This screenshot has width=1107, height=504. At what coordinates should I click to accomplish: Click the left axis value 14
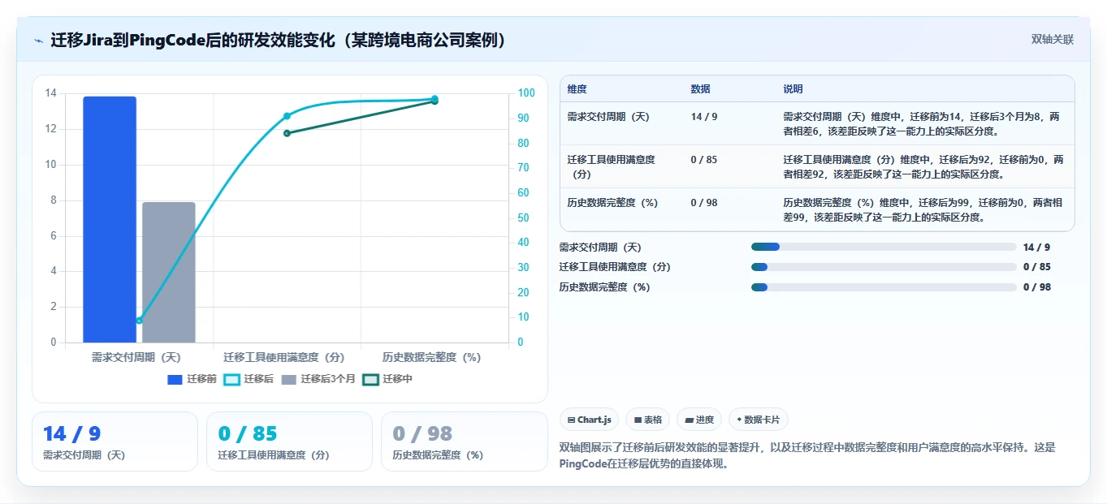coord(51,93)
